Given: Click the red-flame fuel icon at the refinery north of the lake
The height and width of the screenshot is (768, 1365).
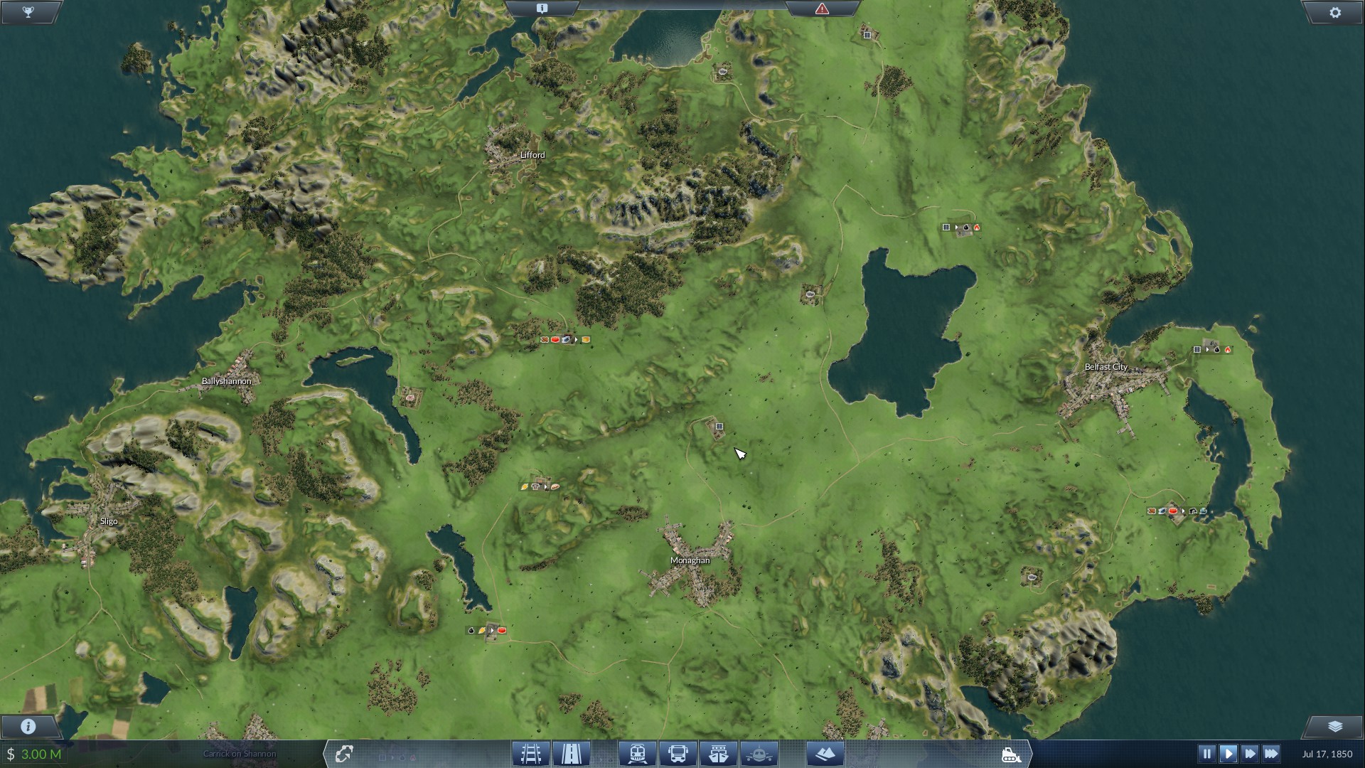Looking at the screenshot, I should point(977,228).
